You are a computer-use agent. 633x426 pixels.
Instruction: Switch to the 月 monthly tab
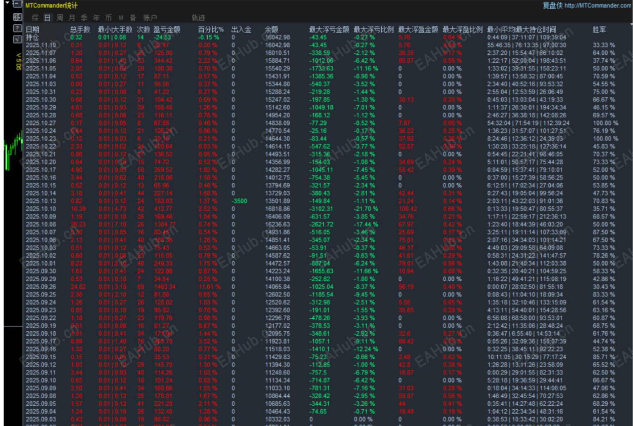72,18
